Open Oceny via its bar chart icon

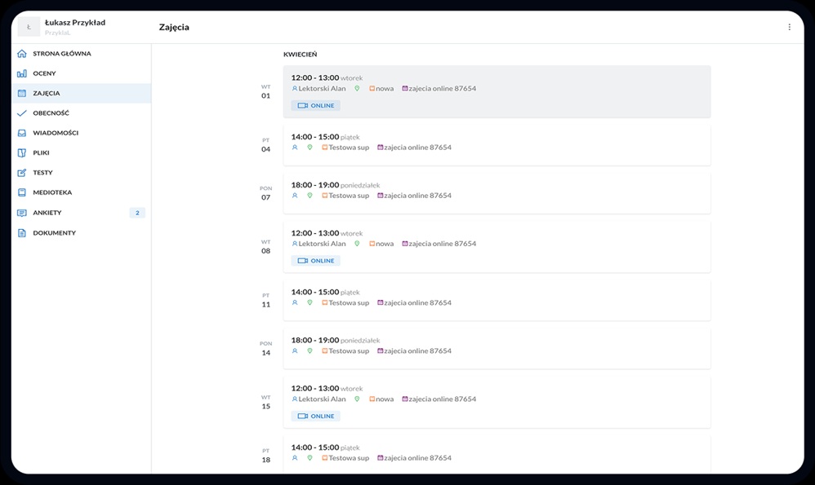pos(22,73)
